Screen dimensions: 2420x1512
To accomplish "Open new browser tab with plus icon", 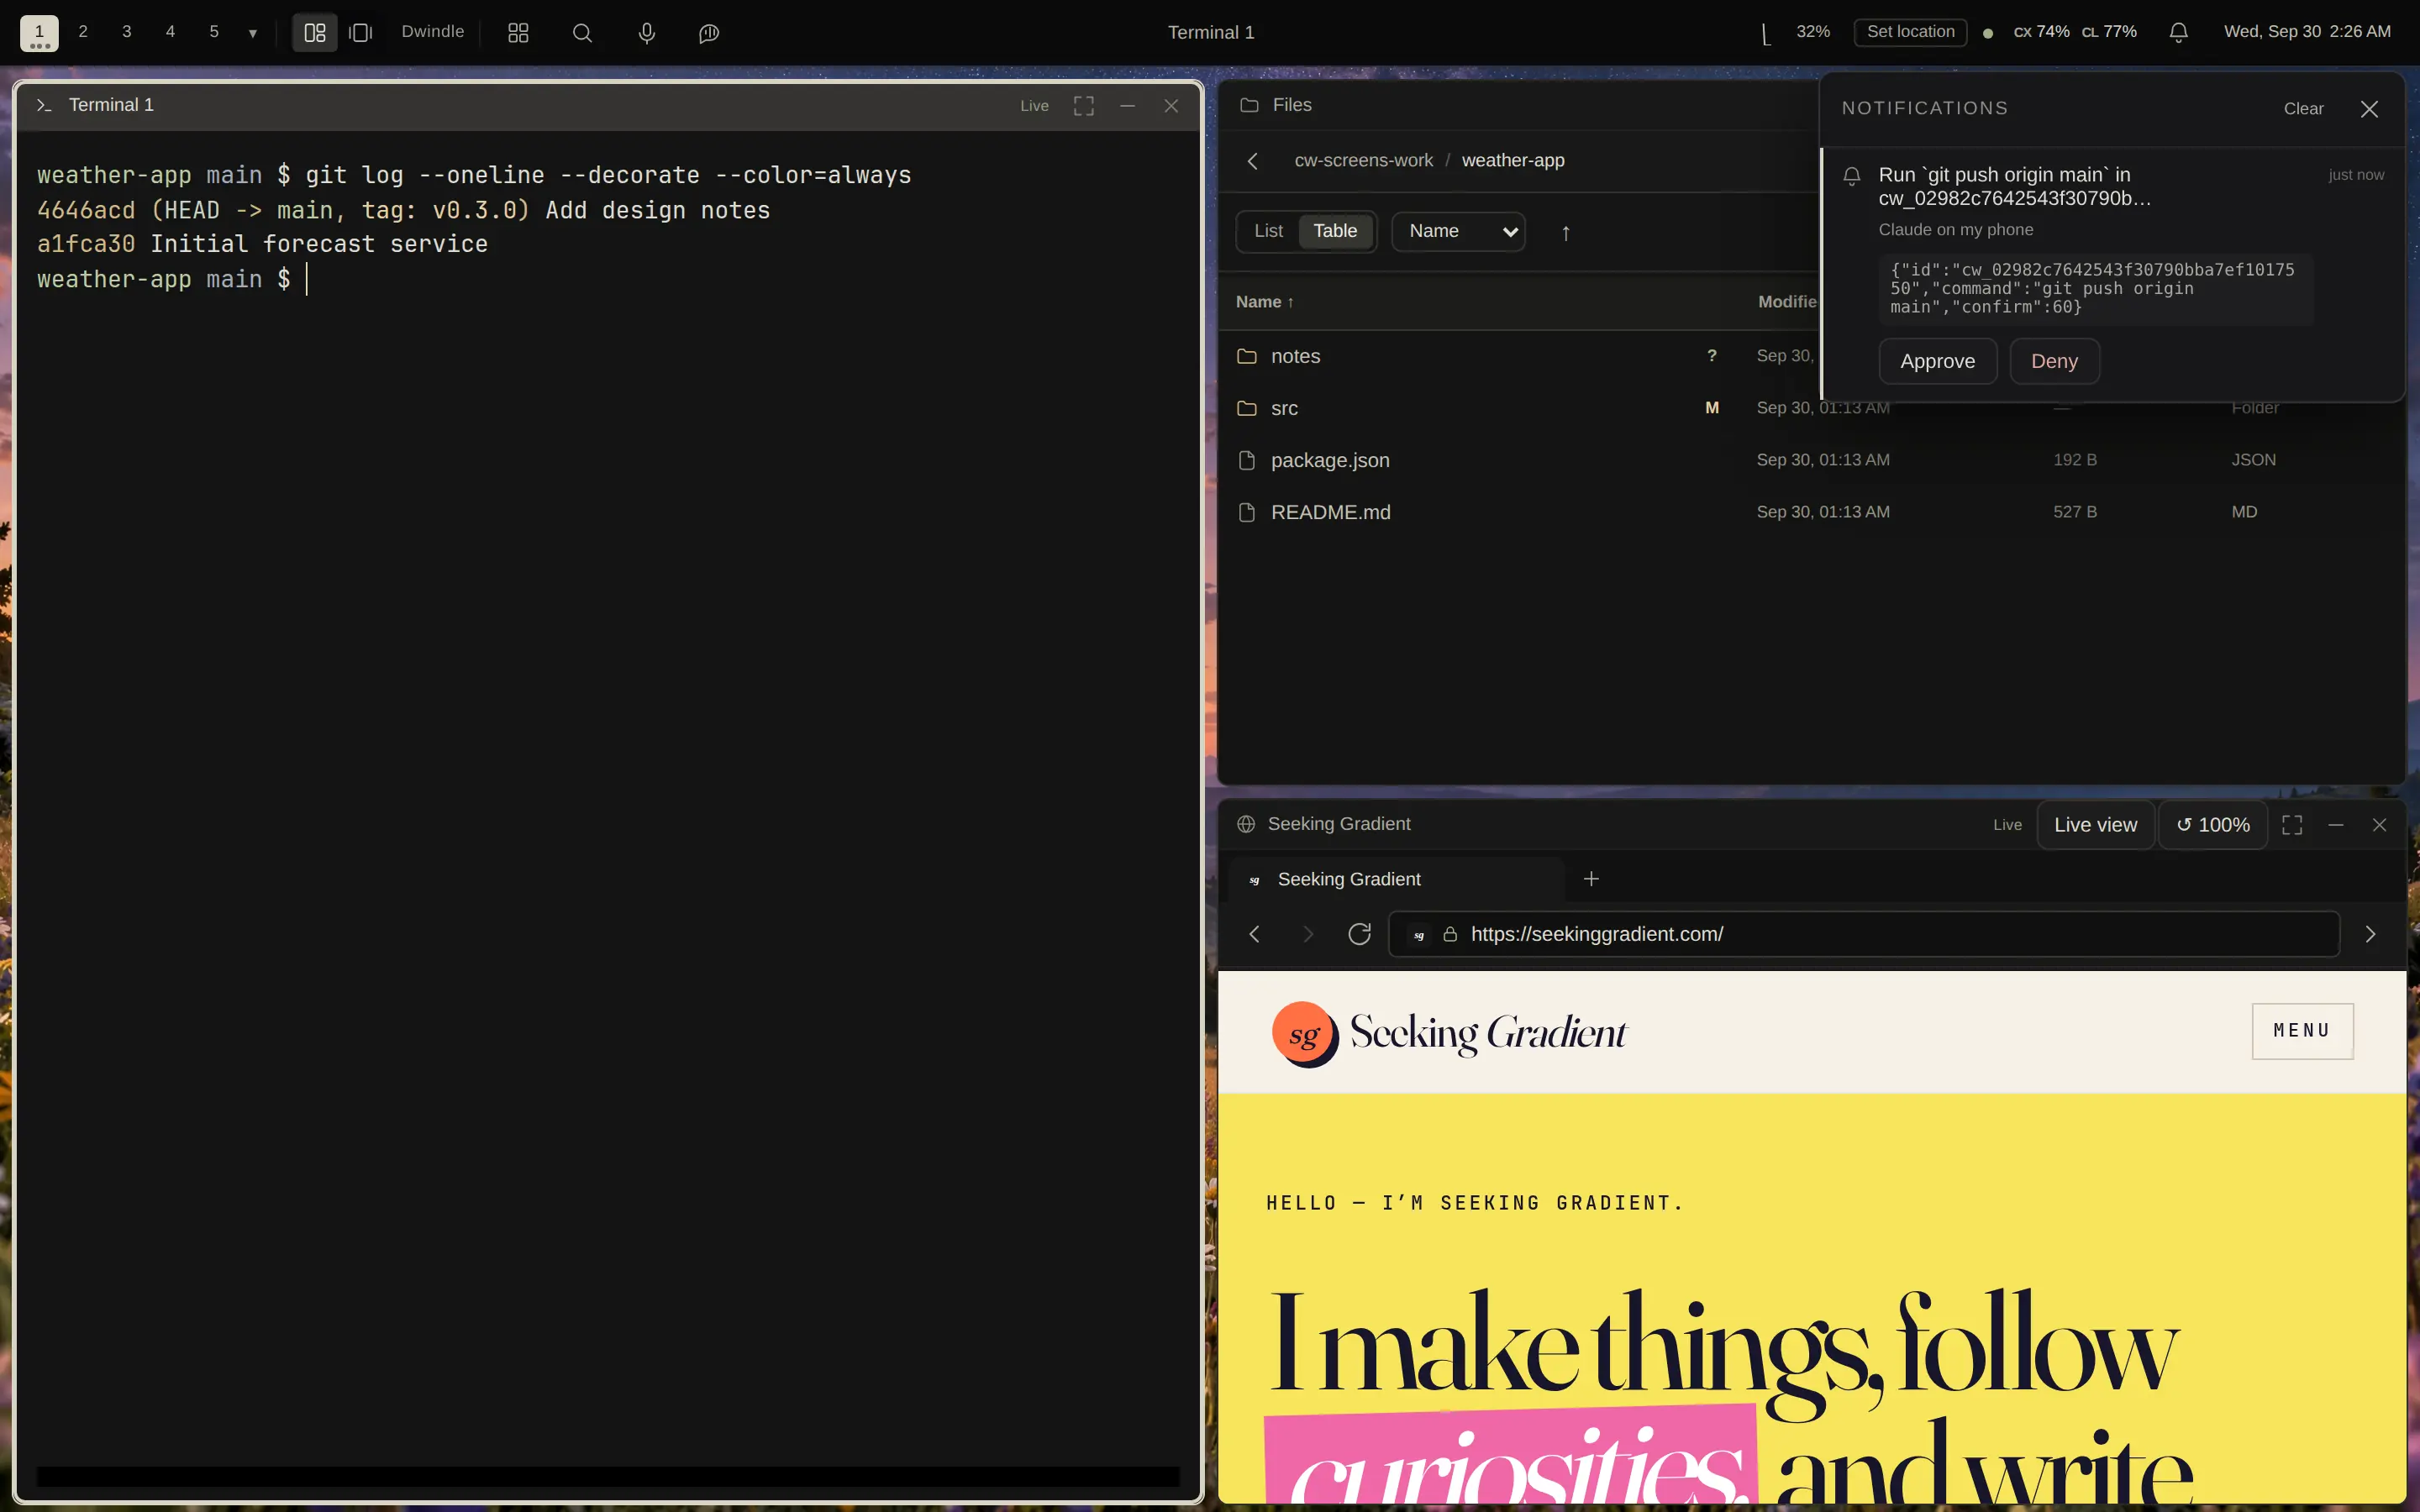I will [1591, 879].
